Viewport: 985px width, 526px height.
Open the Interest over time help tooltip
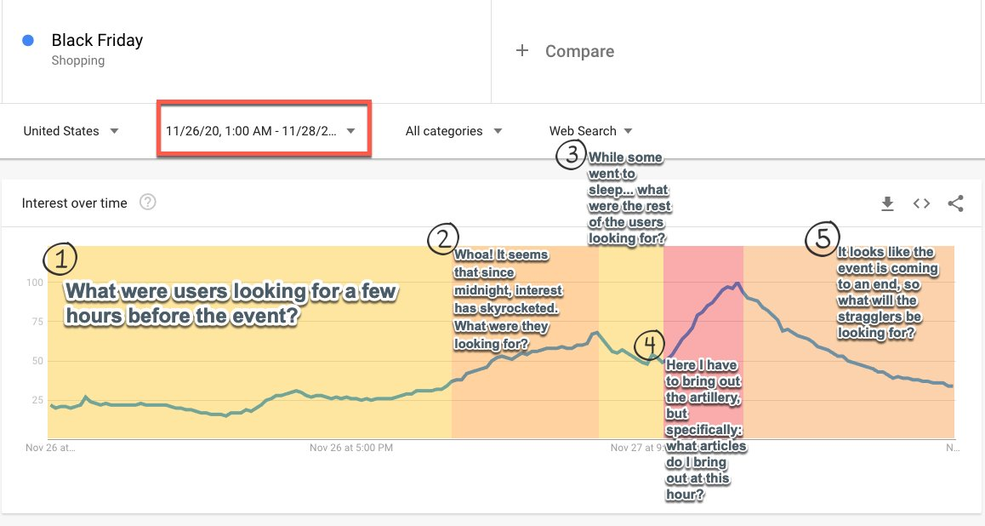pyautogui.click(x=148, y=203)
